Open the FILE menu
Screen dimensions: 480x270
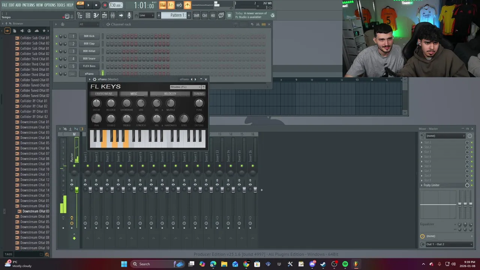click(x=4, y=5)
